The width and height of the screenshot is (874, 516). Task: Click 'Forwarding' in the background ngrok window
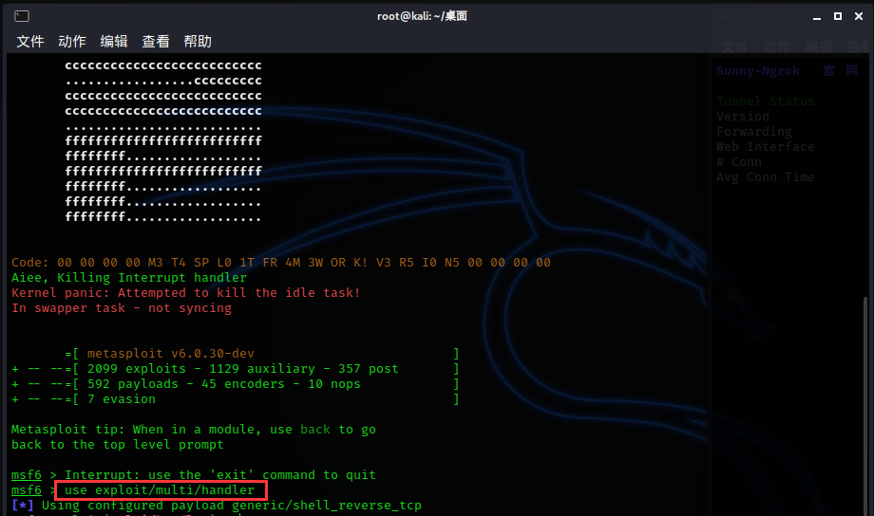point(753,131)
